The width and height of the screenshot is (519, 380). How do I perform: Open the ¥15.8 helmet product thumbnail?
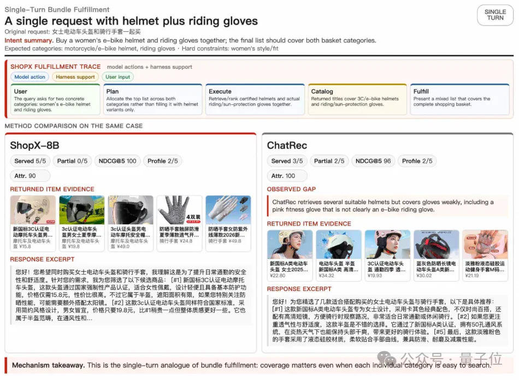[33, 210]
